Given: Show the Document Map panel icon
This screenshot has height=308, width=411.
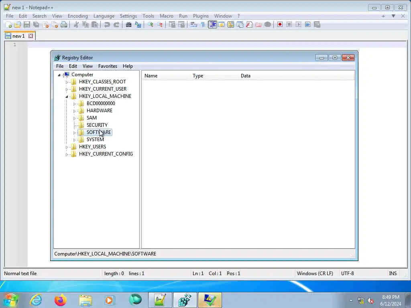Looking at the screenshot, I should (231, 24).
